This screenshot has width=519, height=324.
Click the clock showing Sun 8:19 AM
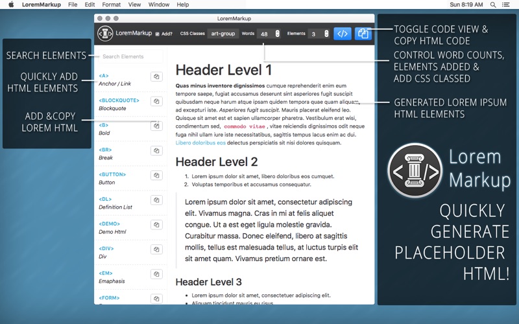pos(466,5)
